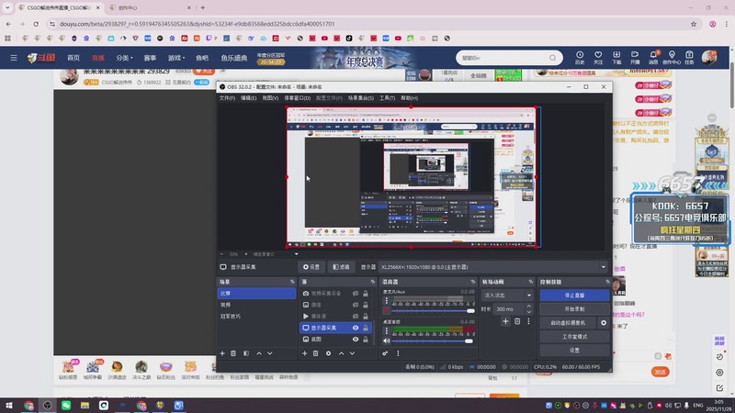Open the 淡入淡出 transition dropdown
Screen dimensions: 735x413
pos(507,296)
